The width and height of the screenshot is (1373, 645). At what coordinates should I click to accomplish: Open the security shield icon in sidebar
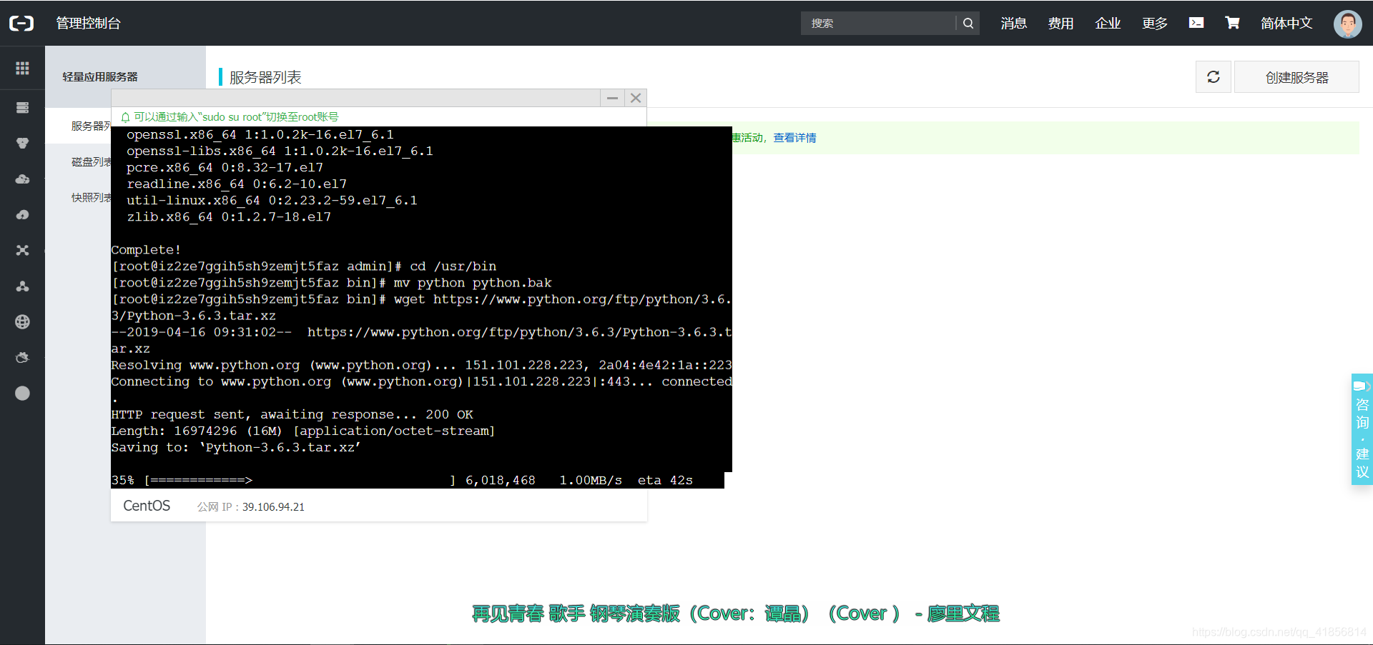tap(22, 143)
